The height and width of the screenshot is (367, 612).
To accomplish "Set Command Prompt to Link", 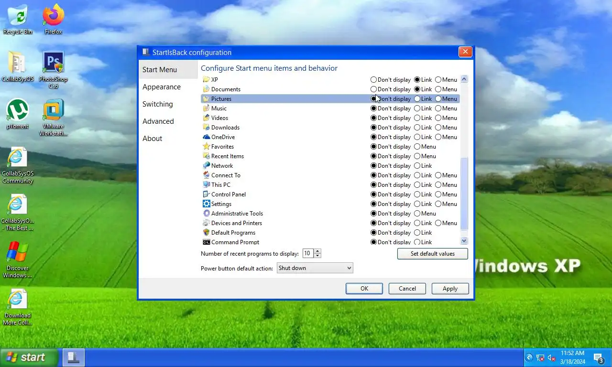I will click(417, 242).
